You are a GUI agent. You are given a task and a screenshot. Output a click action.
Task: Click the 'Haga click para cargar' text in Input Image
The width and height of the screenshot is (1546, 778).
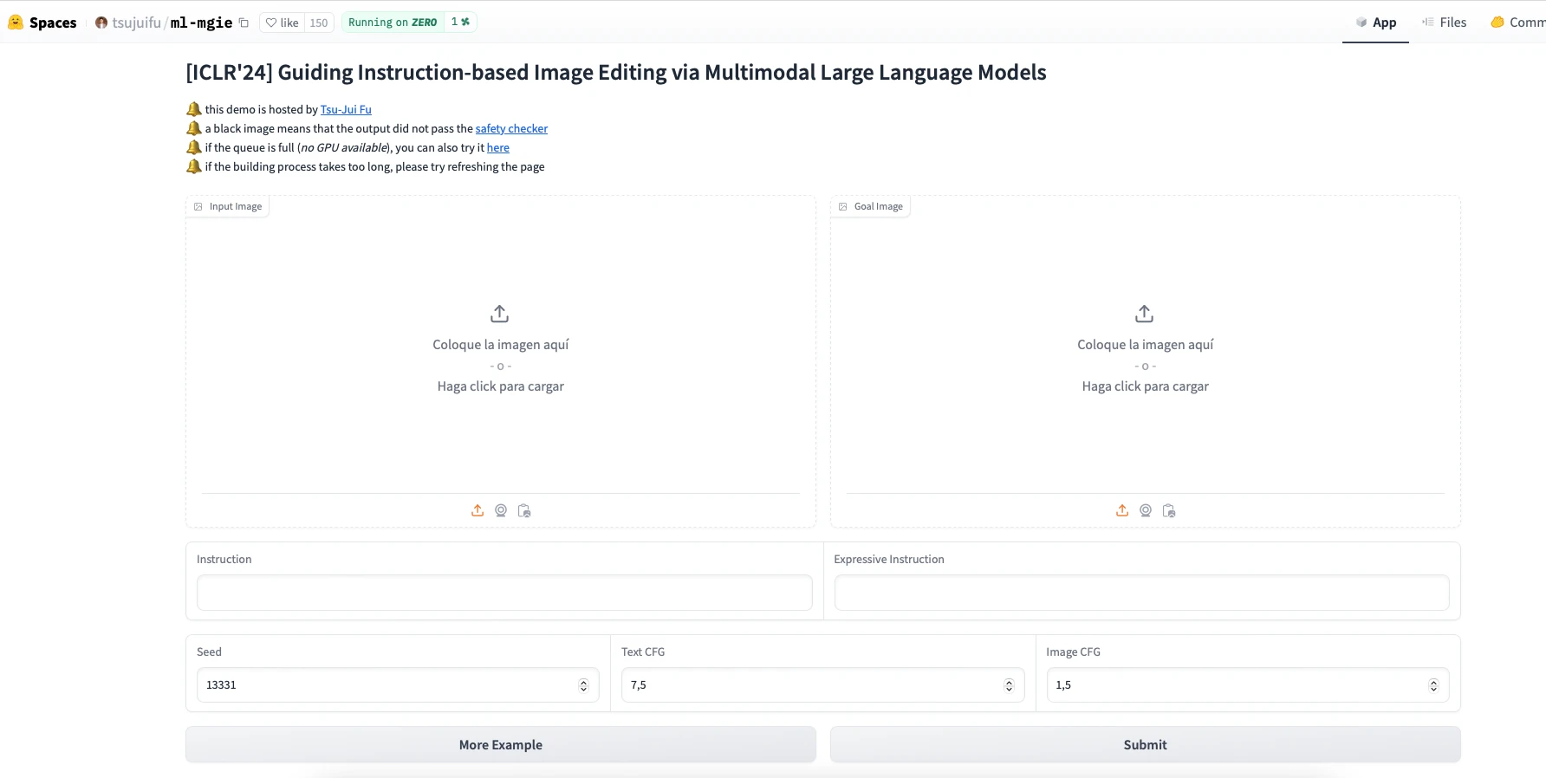[501, 386]
